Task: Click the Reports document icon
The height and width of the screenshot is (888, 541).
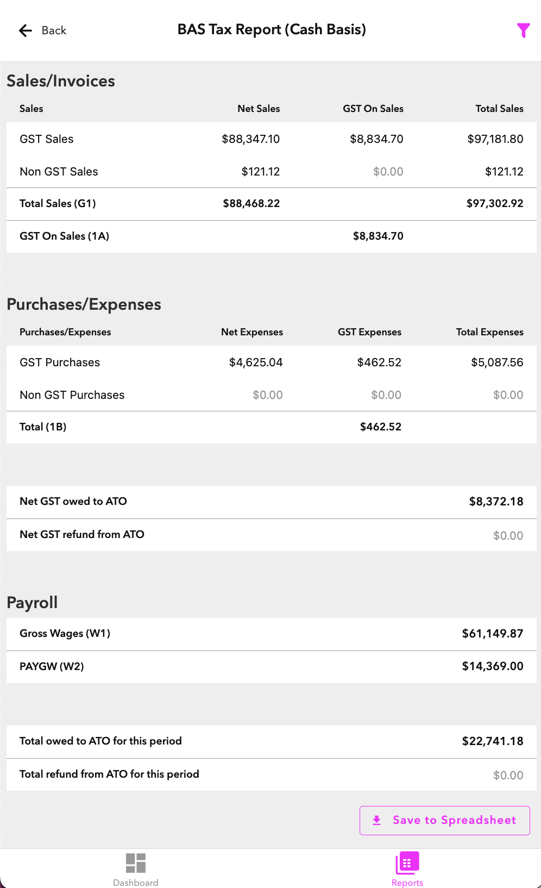Action: tap(407, 862)
